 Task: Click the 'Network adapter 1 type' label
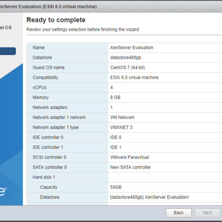(55, 128)
